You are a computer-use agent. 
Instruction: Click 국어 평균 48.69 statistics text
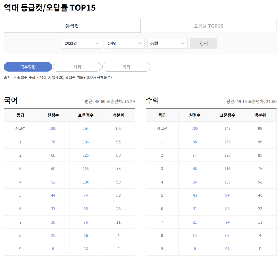pyautogui.click(x=110, y=102)
